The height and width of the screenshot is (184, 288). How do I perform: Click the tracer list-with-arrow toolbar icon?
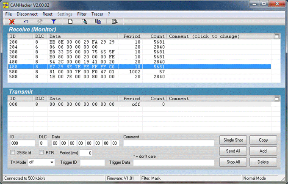pyautogui.click(x=115, y=22)
